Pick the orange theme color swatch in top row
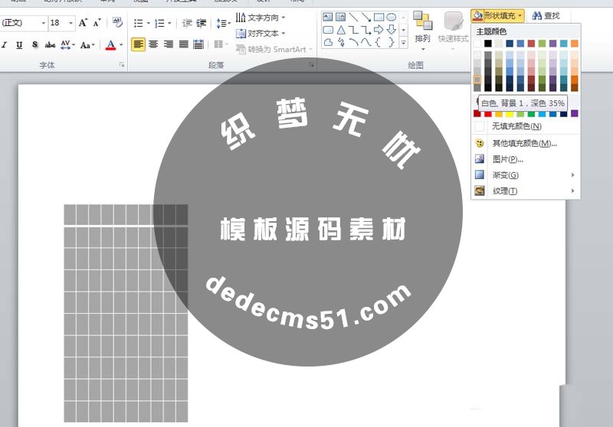Screen dimensions: 613x427 coord(574,44)
